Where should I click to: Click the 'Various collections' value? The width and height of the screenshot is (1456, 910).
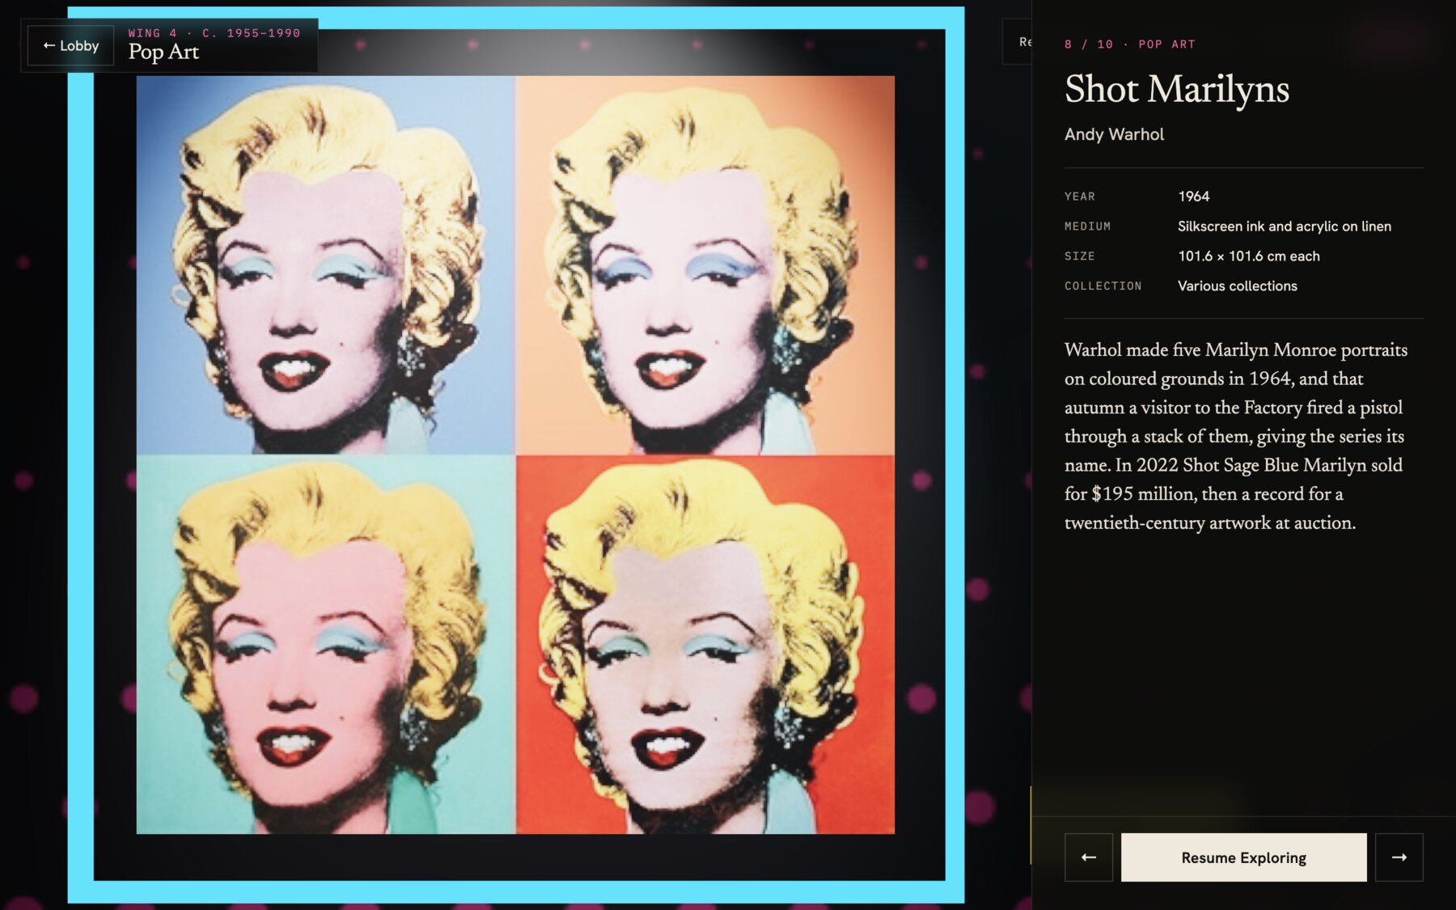pyautogui.click(x=1238, y=286)
